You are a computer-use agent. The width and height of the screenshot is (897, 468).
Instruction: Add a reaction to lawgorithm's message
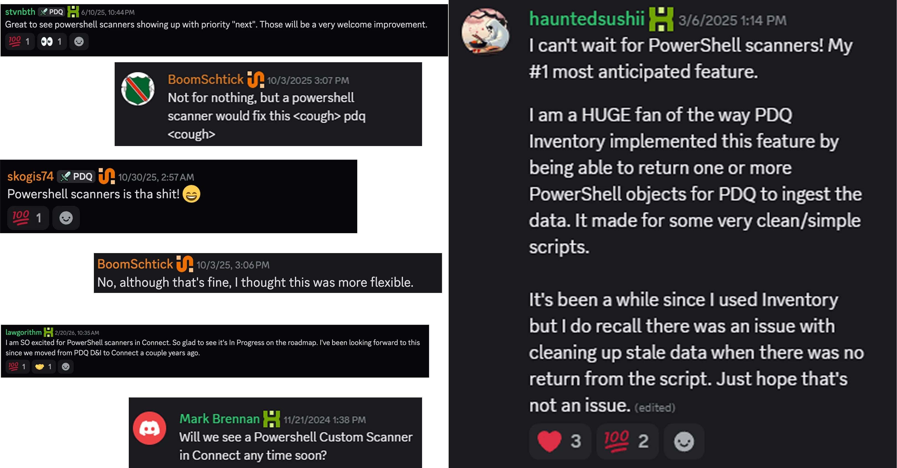pos(65,366)
